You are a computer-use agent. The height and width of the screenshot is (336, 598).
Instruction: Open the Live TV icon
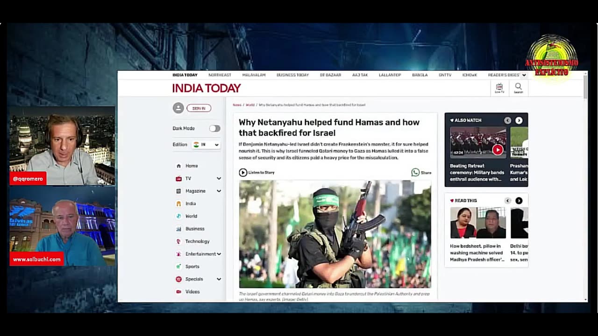tap(499, 88)
